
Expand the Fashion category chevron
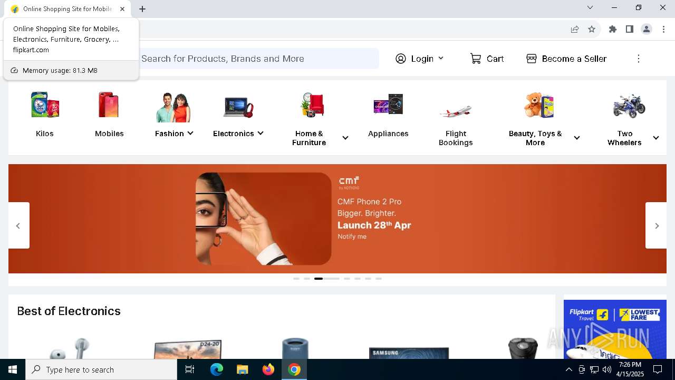tap(190, 134)
